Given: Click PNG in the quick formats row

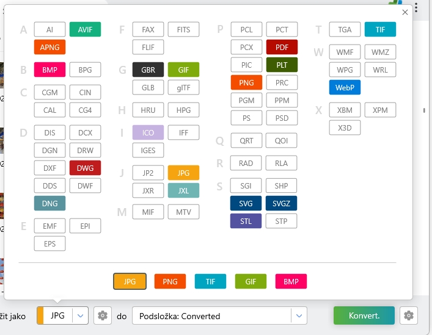Looking at the screenshot, I should click(170, 281).
